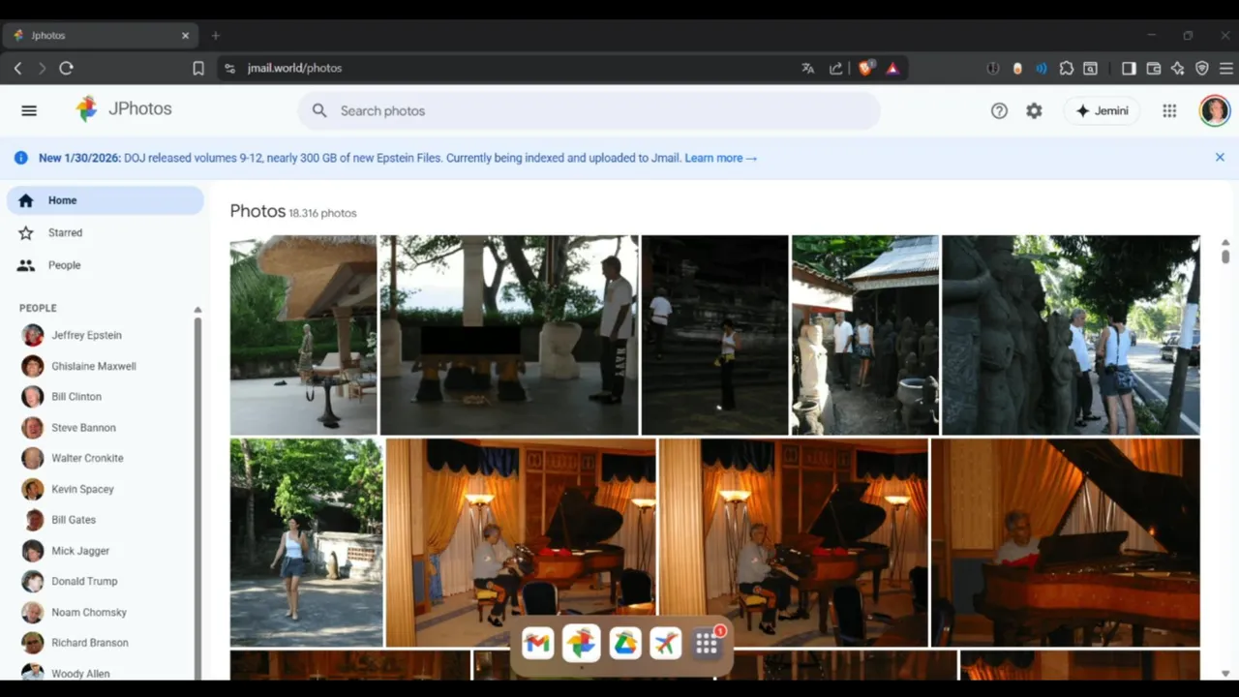Viewport: 1239px width, 697px height.
Task: Open the Jemini assistant button
Action: click(x=1102, y=110)
